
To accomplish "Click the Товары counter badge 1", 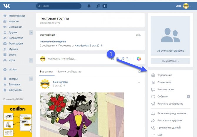I will click(x=31, y=79).
